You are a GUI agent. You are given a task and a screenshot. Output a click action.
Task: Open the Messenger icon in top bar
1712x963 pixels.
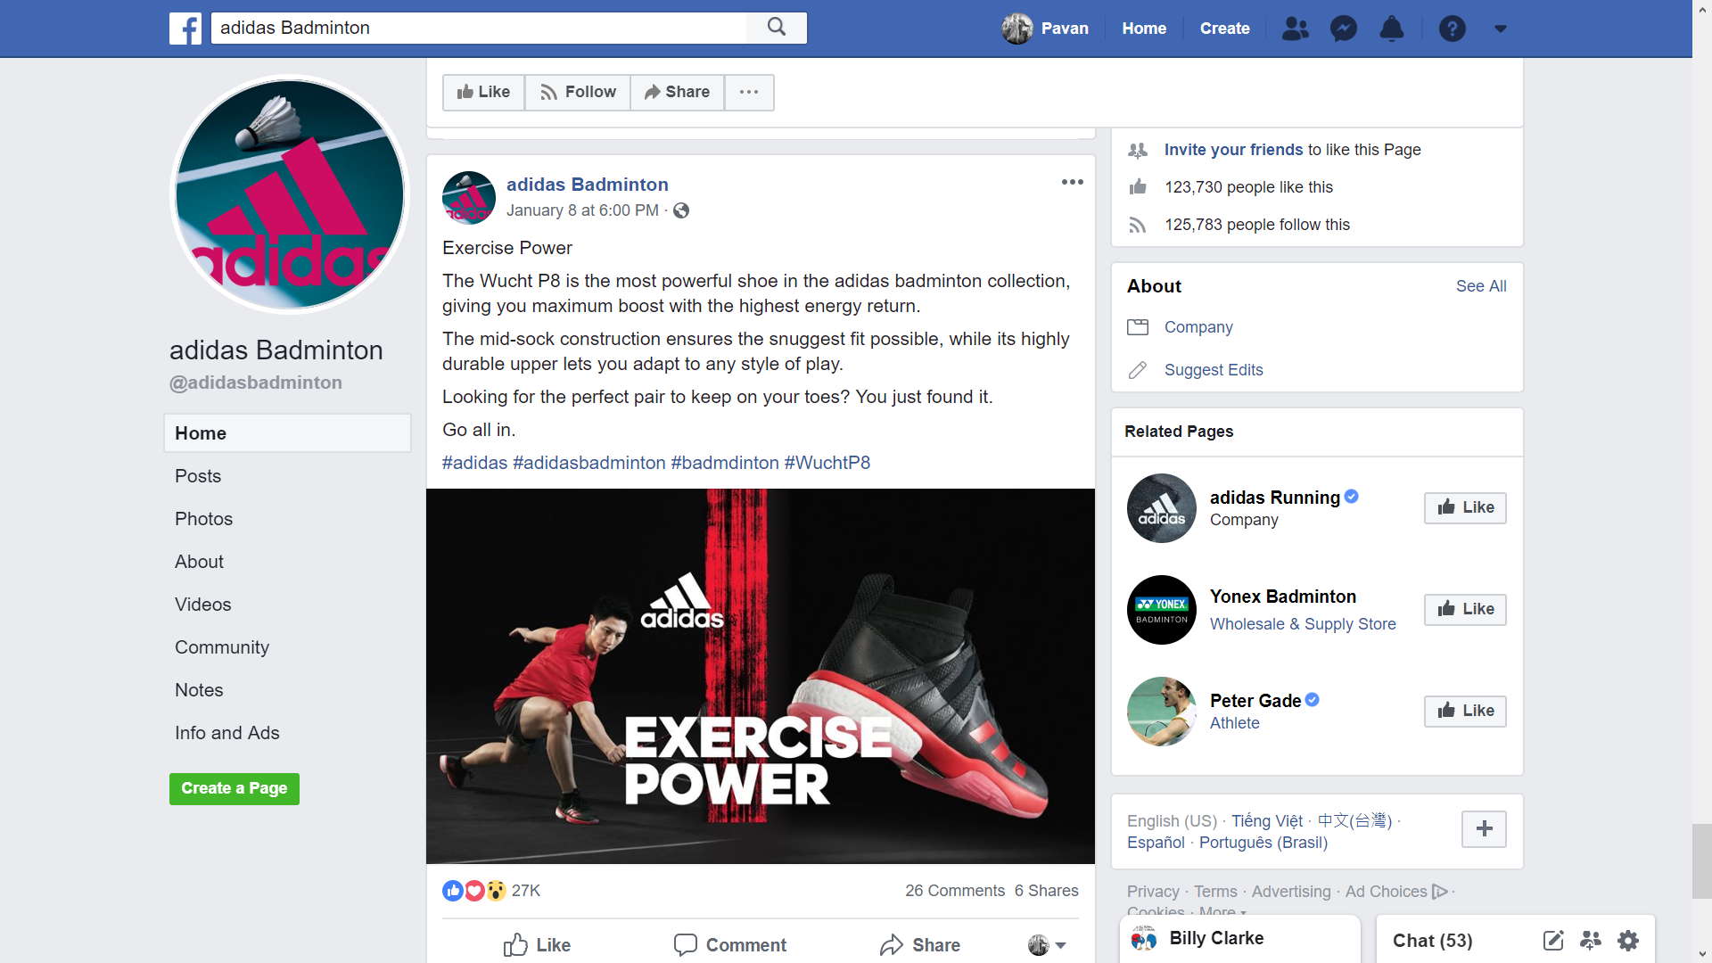pos(1343,29)
